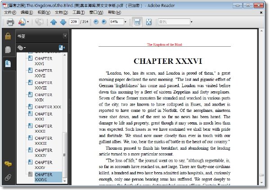The width and height of the screenshot is (270, 191).
Task: Click the document vertical scrollbar thumb
Action: pyautogui.click(x=261, y=175)
